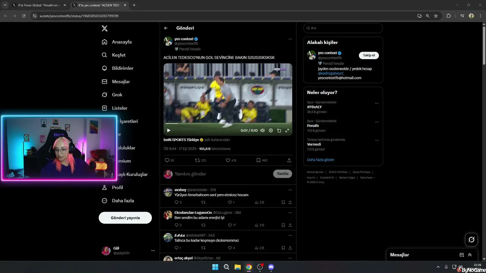Click the Gönderi yayınla button
Image resolution: width=486 pixels, height=273 pixels.
point(125,218)
